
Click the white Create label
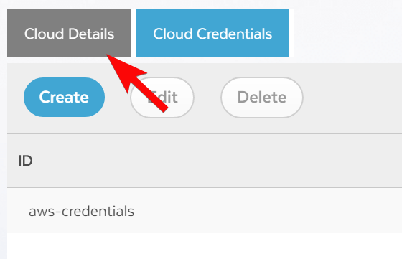[64, 97]
